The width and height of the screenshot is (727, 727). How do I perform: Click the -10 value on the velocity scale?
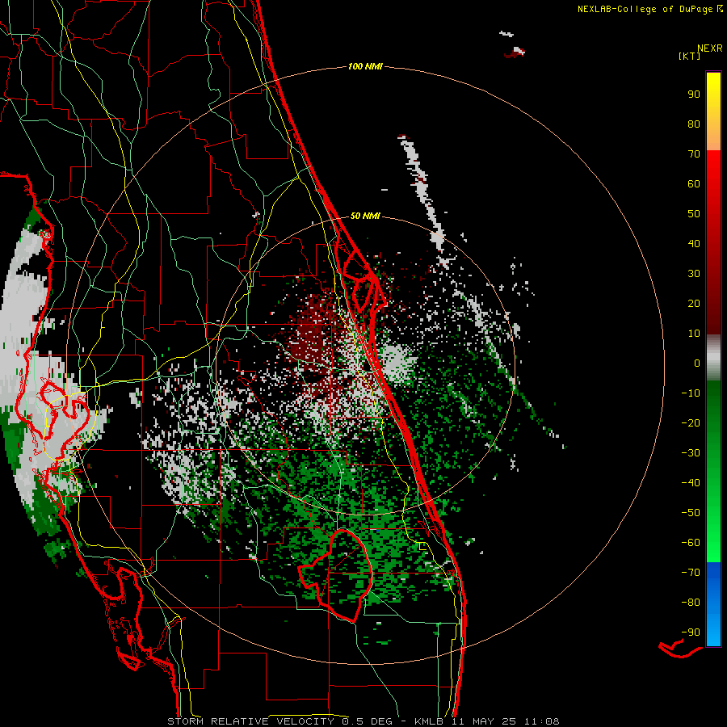[691, 393]
